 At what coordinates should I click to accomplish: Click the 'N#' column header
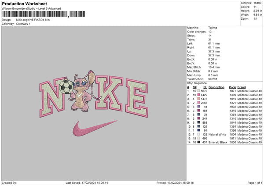click(x=194, y=87)
